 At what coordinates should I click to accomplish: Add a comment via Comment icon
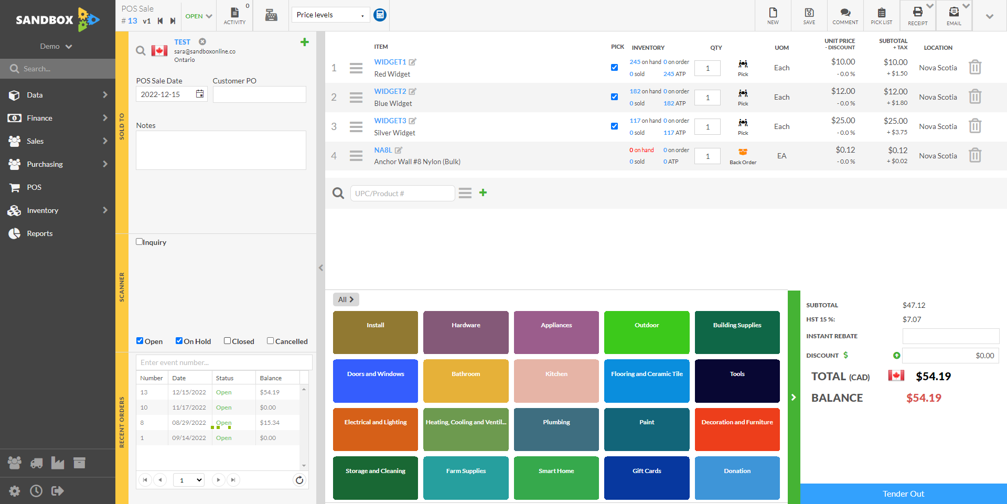[x=845, y=16]
